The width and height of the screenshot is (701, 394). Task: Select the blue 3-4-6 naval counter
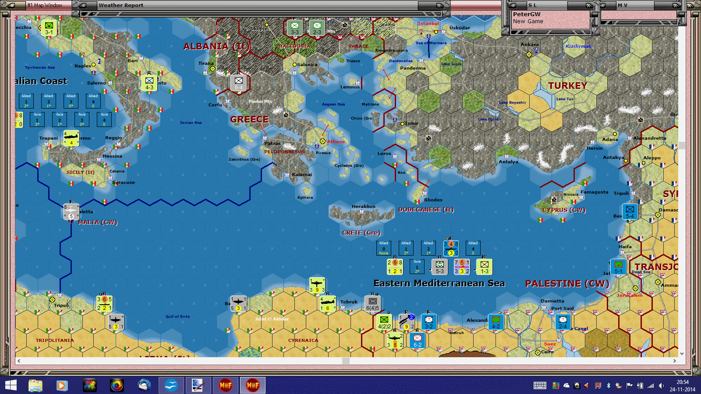click(x=451, y=248)
